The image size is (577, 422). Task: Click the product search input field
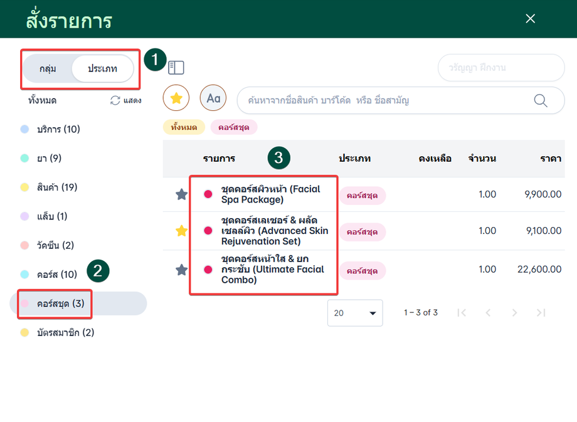400,100
